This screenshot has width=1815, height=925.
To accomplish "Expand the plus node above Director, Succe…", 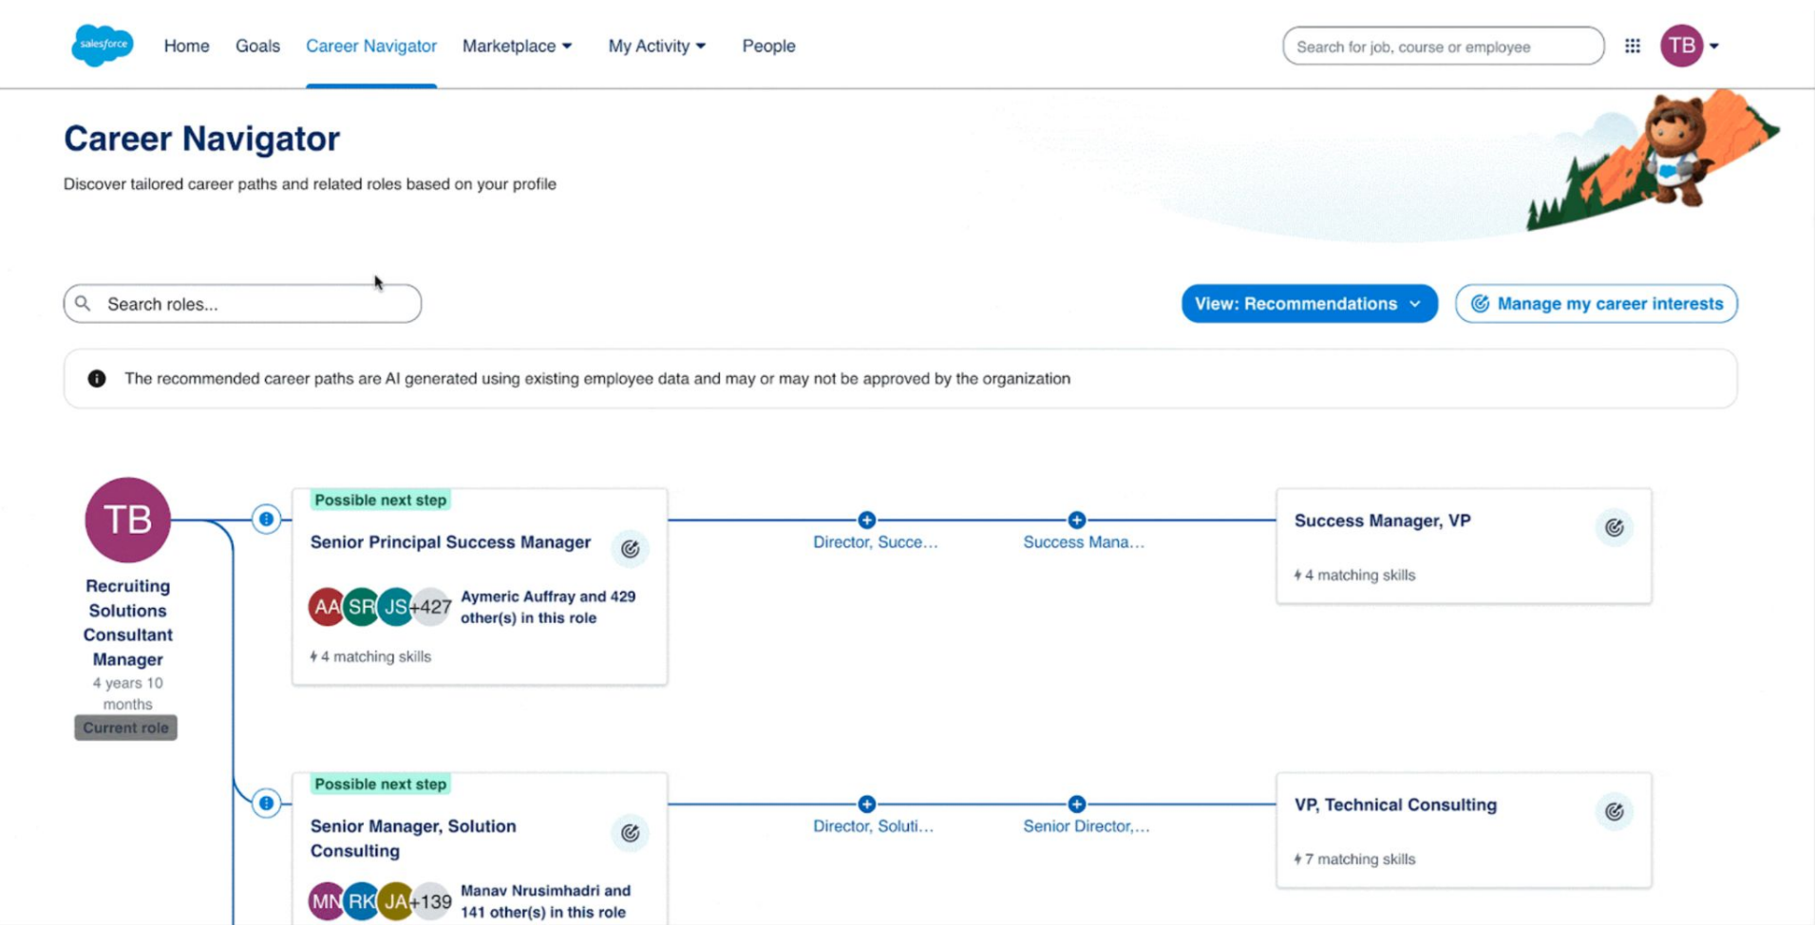I will [866, 519].
